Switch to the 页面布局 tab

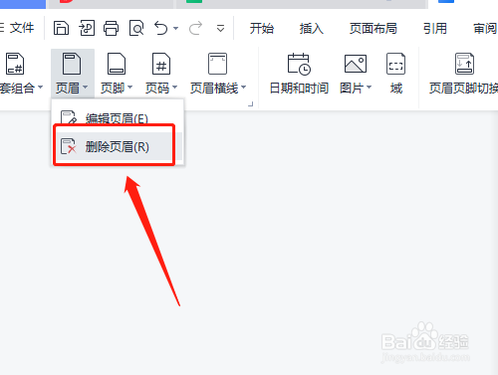pyautogui.click(x=373, y=29)
